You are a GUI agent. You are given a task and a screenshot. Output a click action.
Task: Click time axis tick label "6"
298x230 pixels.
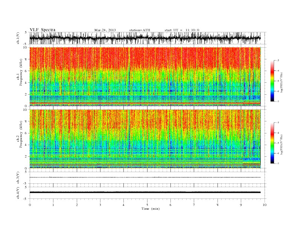coord(170,205)
